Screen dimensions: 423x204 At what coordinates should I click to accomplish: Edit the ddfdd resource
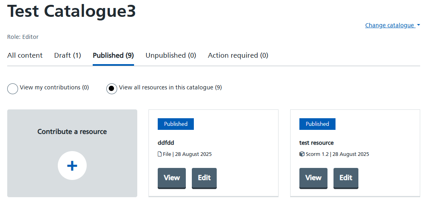pos(204,178)
